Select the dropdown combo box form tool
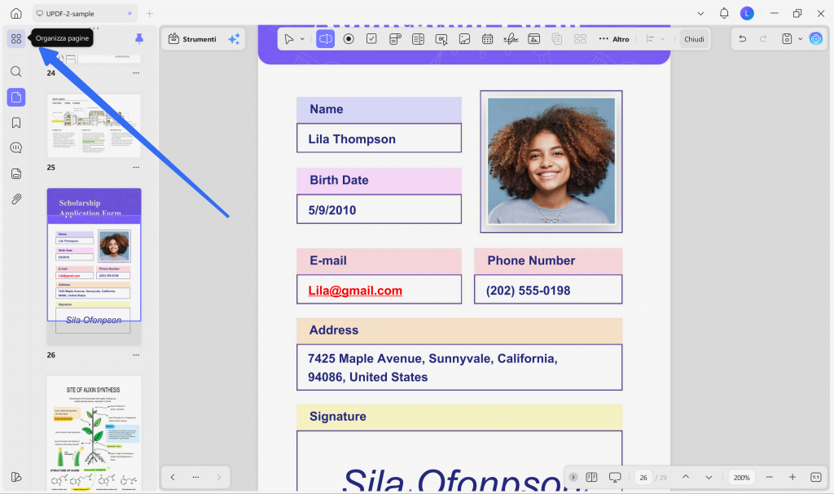Screen dimensions: 834x494 coord(395,39)
